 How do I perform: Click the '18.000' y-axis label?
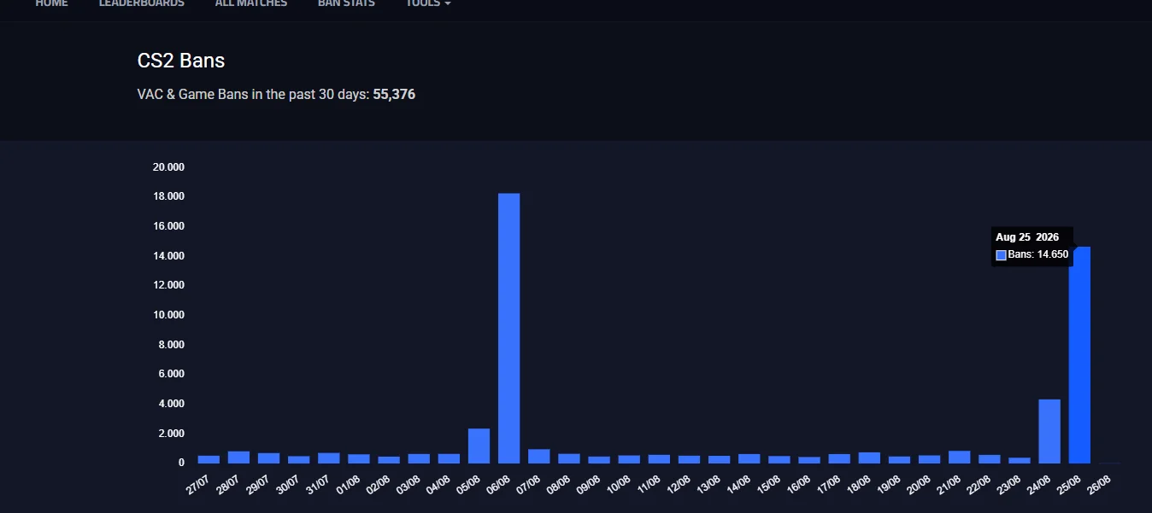tap(168, 196)
